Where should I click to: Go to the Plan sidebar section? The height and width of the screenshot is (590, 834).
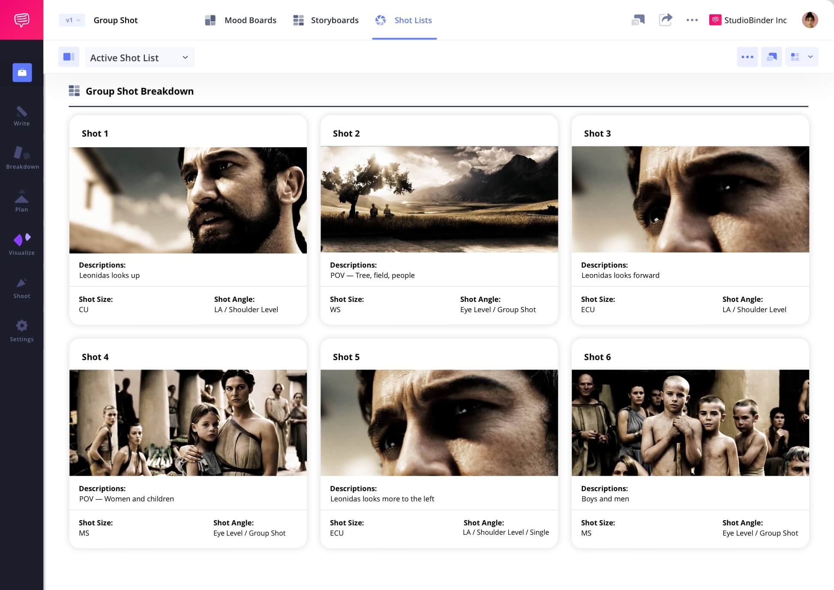[x=21, y=201]
